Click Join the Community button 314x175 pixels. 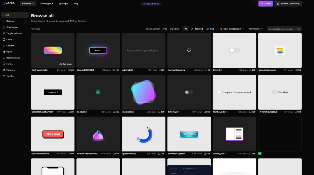pyautogui.click(x=288, y=3)
